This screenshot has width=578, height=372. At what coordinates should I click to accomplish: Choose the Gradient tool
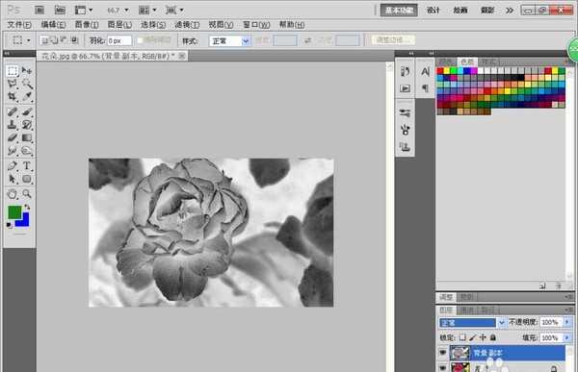coord(27,137)
